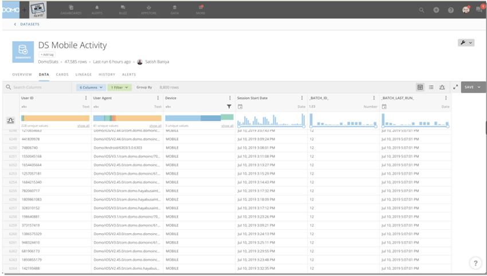The height and width of the screenshot is (276, 487).
Task: Click the User ID column header
Action: point(28,98)
